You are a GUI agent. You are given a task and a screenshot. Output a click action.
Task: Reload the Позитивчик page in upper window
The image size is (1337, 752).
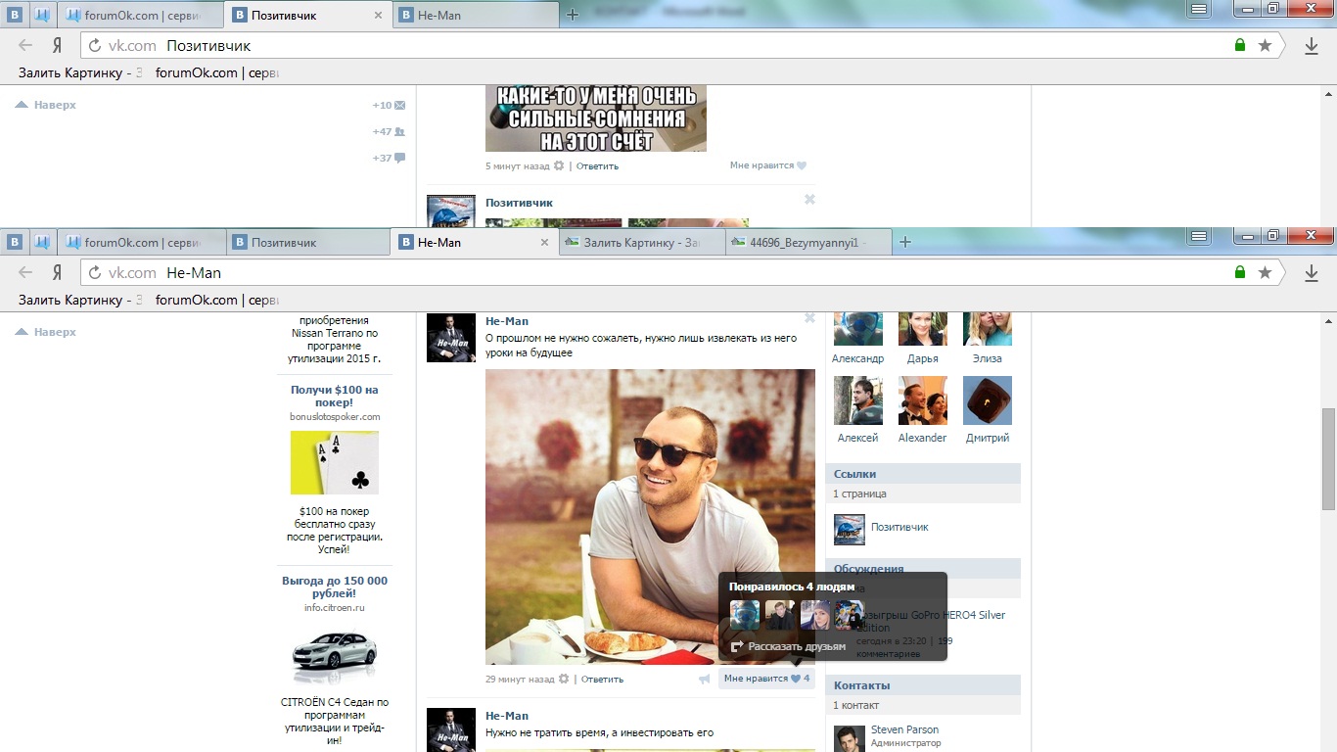click(x=95, y=46)
